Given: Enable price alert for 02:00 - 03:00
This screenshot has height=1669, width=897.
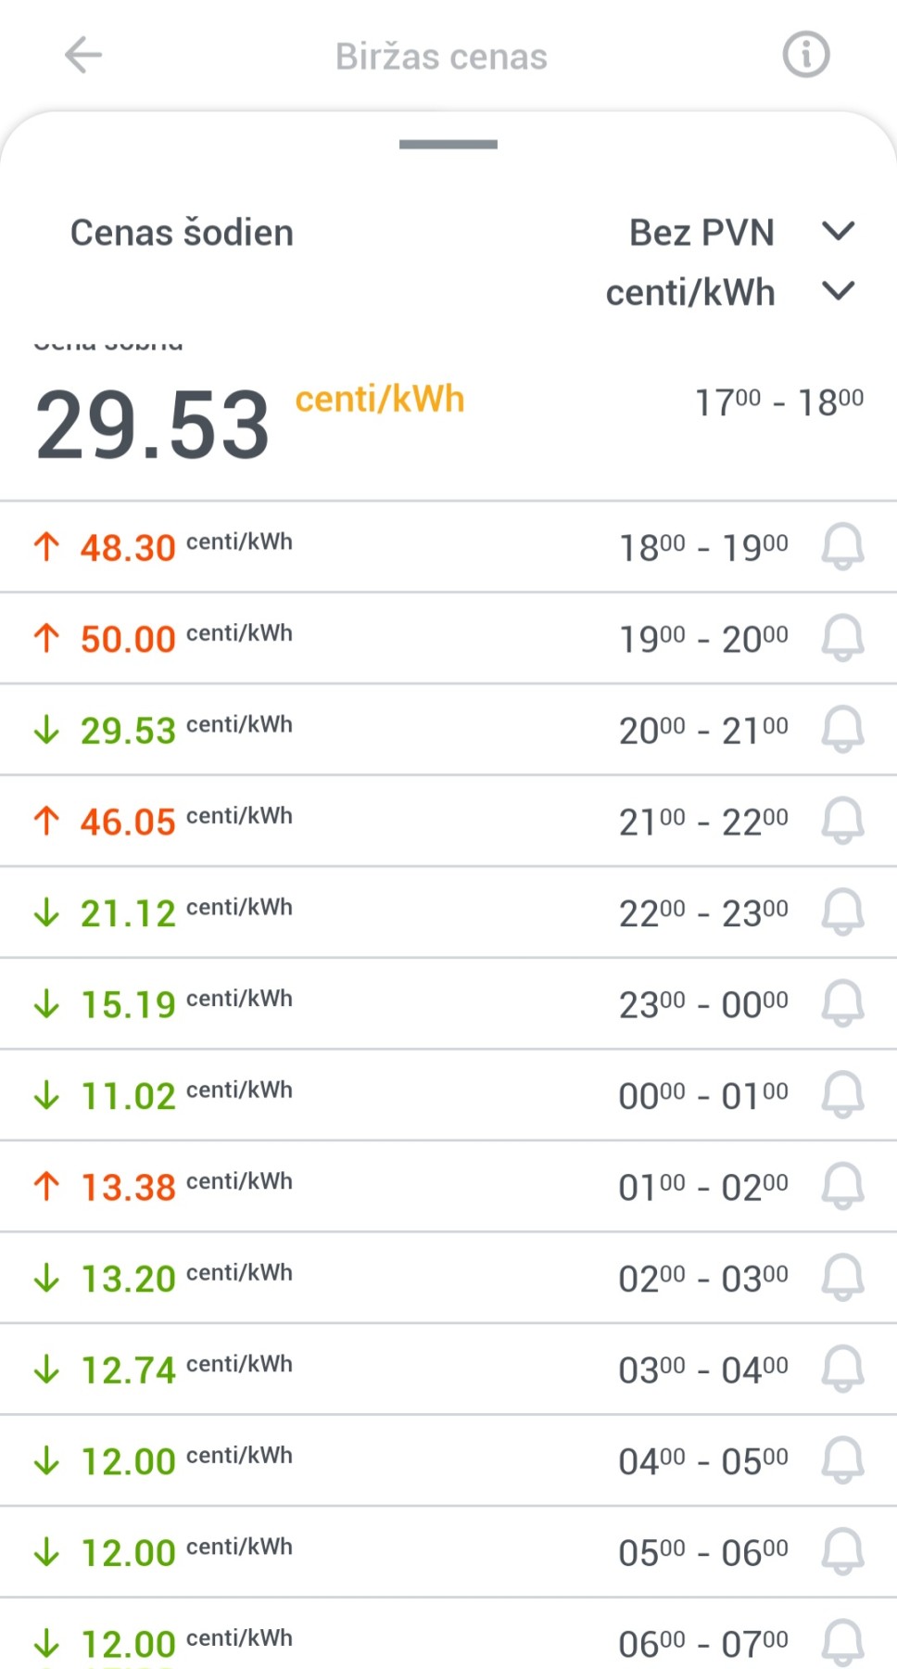Looking at the screenshot, I should coord(842,1277).
